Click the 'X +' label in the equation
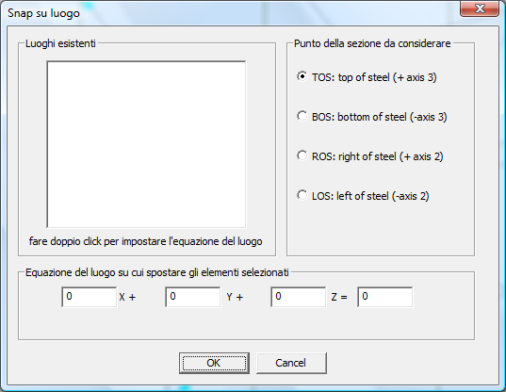This screenshot has height=392, width=506. click(x=127, y=297)
